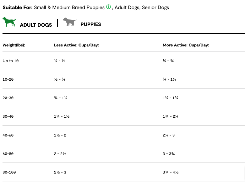Select the Less Active: Cups/Day header
Screen dimensions: 245x182
(76, 45)
